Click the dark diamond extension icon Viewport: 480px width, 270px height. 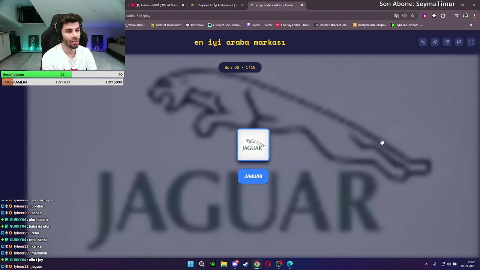pos(434,16)
